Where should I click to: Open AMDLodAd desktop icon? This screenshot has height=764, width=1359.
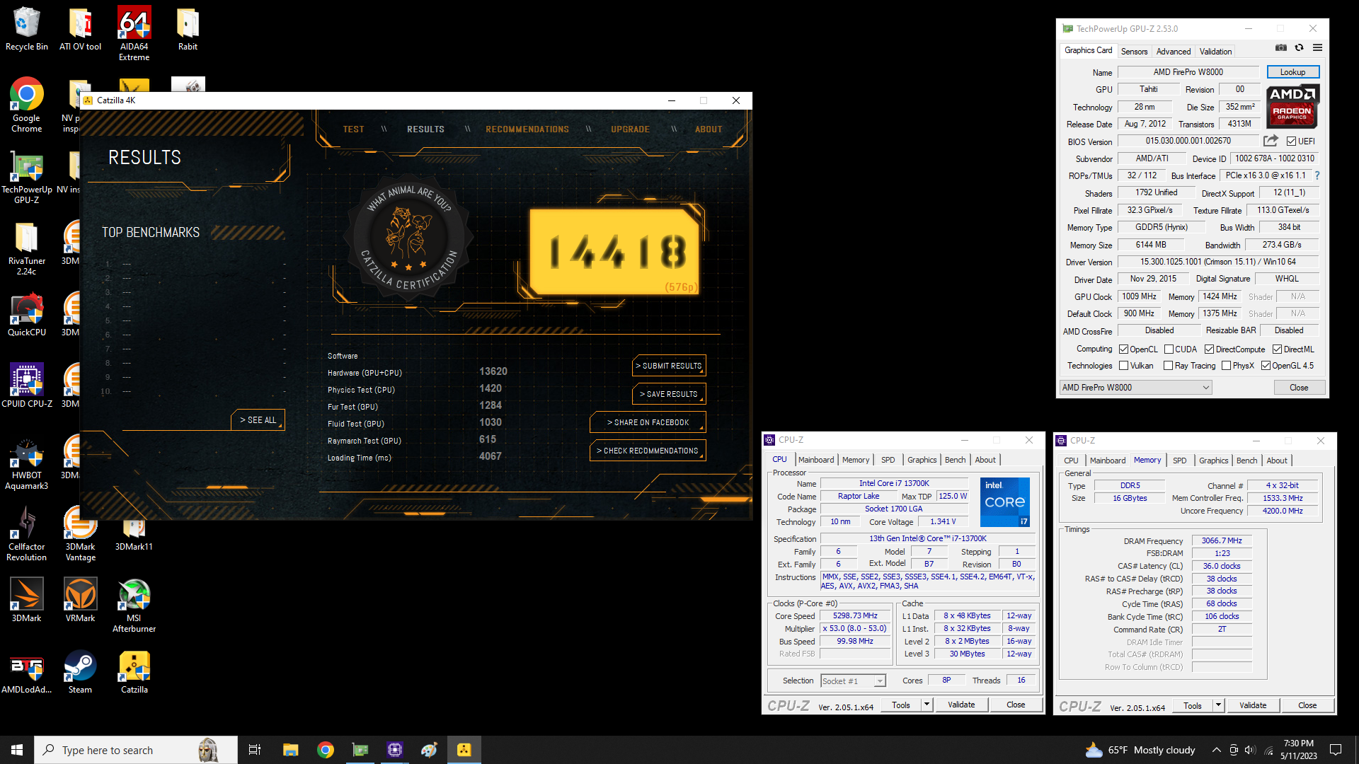click(27, 672)
